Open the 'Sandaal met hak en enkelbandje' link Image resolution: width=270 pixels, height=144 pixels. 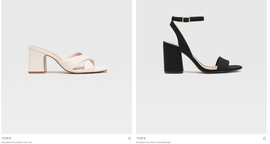point(153,142)
